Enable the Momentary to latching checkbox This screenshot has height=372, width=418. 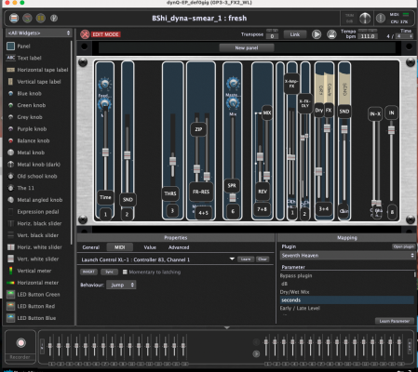[x=125, y=272]
